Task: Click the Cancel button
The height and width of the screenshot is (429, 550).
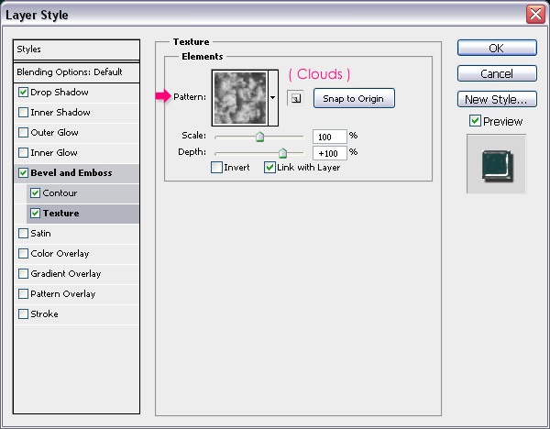Action: point(496,73)
